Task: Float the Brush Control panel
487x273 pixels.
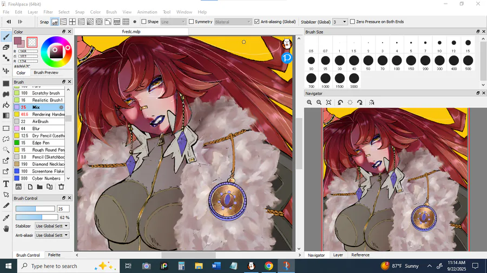Action: click(x=64, y=198)
